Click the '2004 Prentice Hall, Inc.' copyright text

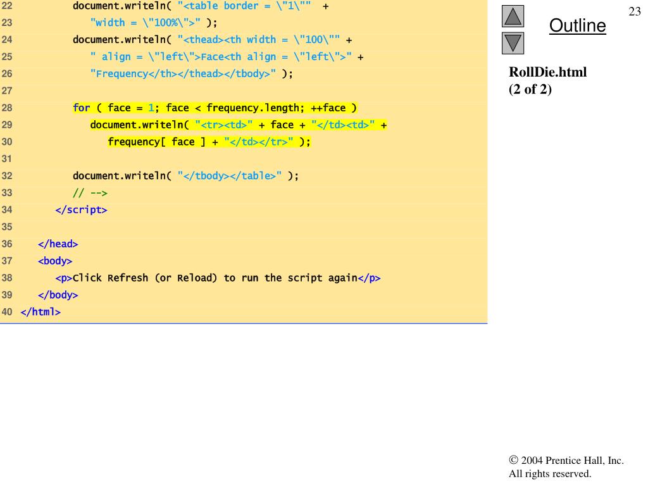[x=566, y=461]
